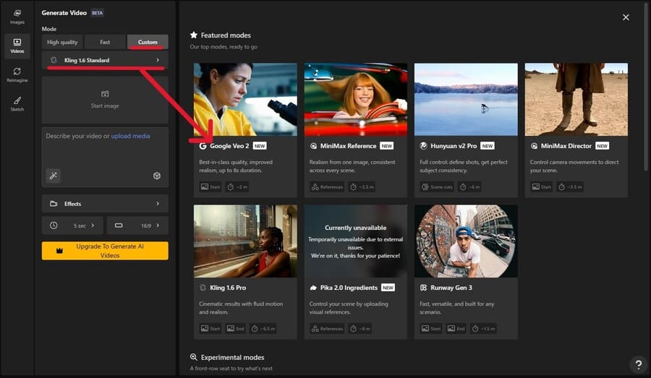The height and width of the screenshot is (378, 651).
Task: Click the time estimate on Google Veo 2
Action: [x=237, y=186]
